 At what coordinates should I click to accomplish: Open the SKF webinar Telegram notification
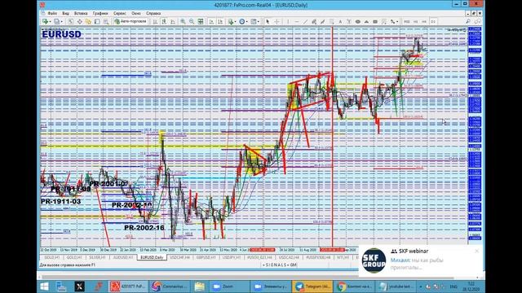pyautogui.click(x=421, y=260)
